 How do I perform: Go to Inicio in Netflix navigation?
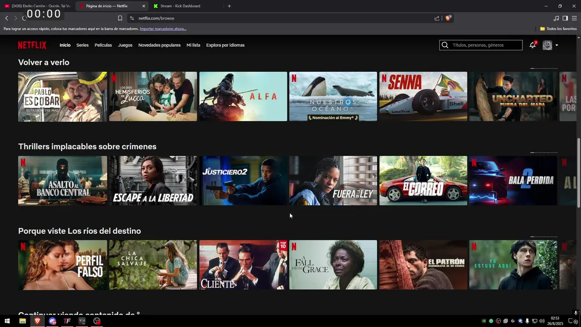[65, 45]
